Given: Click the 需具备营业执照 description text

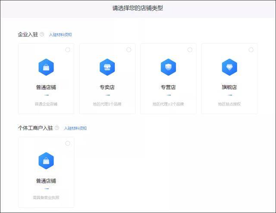Looking at the screenshot, I should click(46, 198).
